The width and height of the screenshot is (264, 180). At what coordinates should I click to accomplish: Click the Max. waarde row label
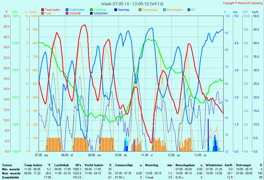(x=11, y=173)
